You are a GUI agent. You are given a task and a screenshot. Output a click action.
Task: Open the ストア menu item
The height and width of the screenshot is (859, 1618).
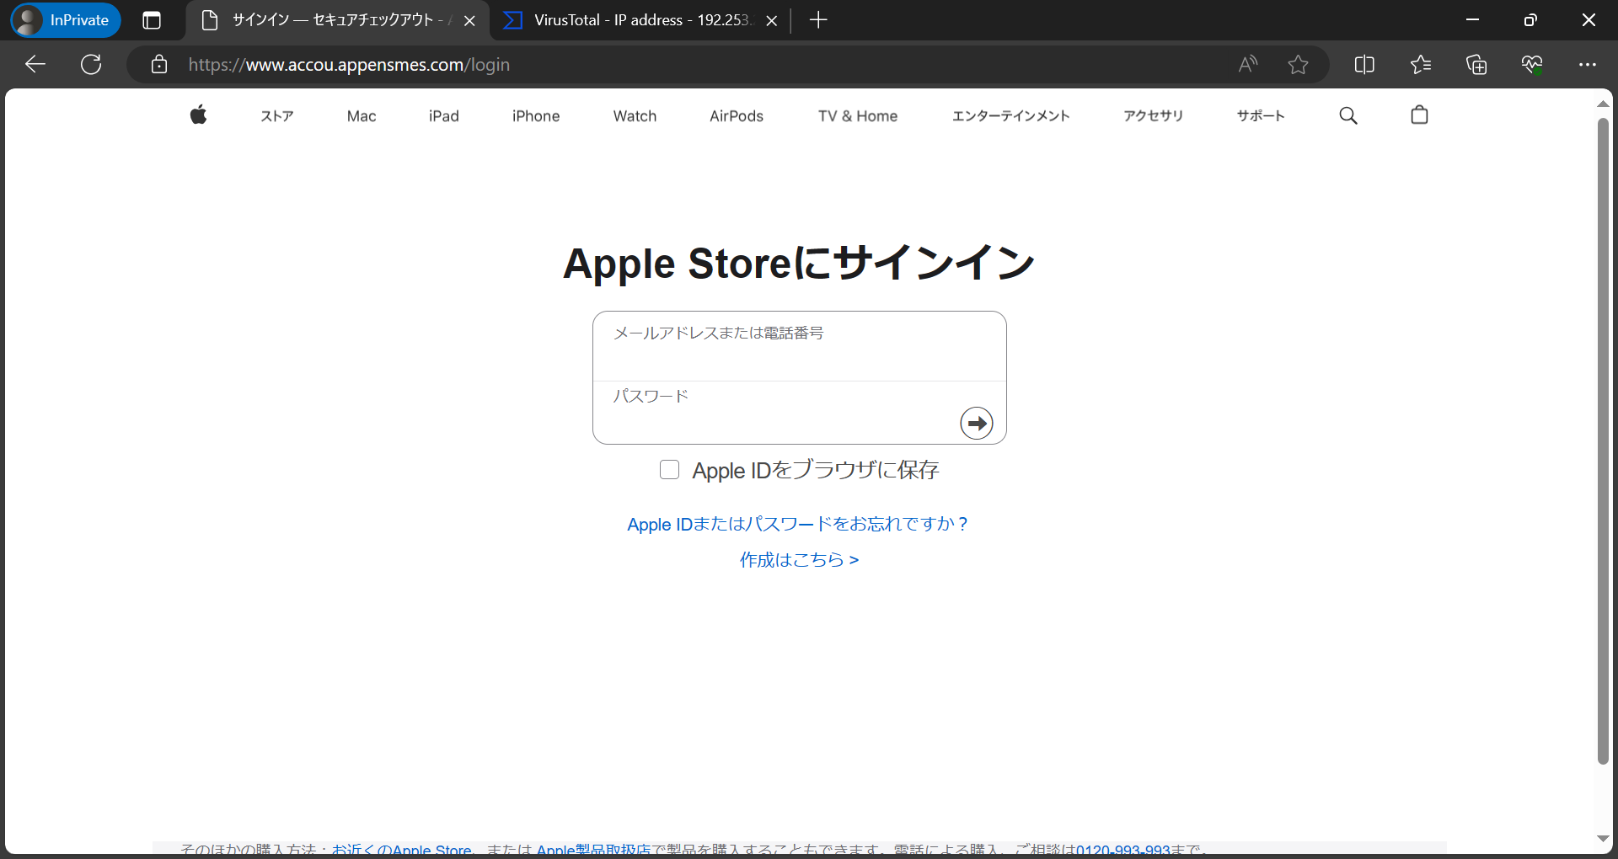(276, 116)
